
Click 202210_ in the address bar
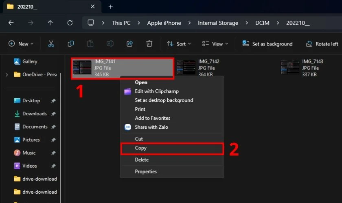(x=298, y=23)
